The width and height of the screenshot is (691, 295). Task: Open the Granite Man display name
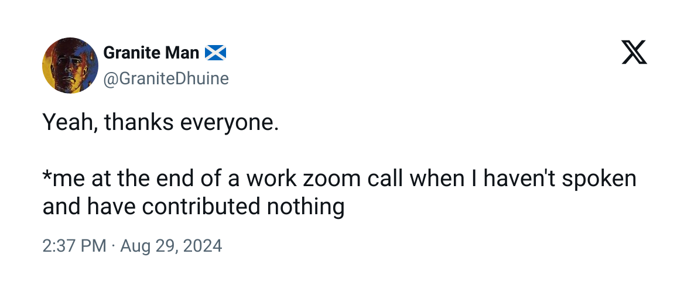151,53
